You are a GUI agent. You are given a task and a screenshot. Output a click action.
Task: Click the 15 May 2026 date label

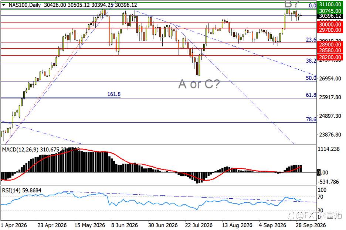[x=89, y=225]
